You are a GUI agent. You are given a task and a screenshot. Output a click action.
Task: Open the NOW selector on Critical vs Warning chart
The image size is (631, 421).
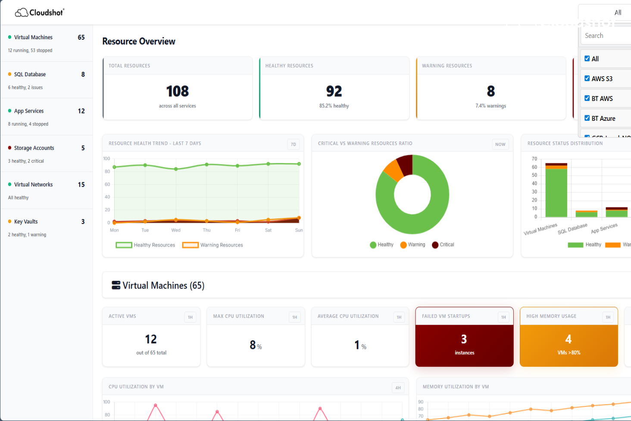500,145
